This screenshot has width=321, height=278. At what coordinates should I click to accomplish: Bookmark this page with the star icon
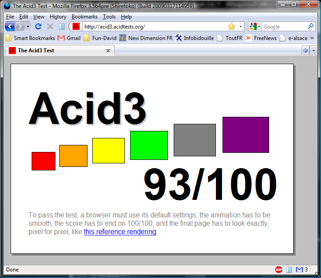[232, 27]
